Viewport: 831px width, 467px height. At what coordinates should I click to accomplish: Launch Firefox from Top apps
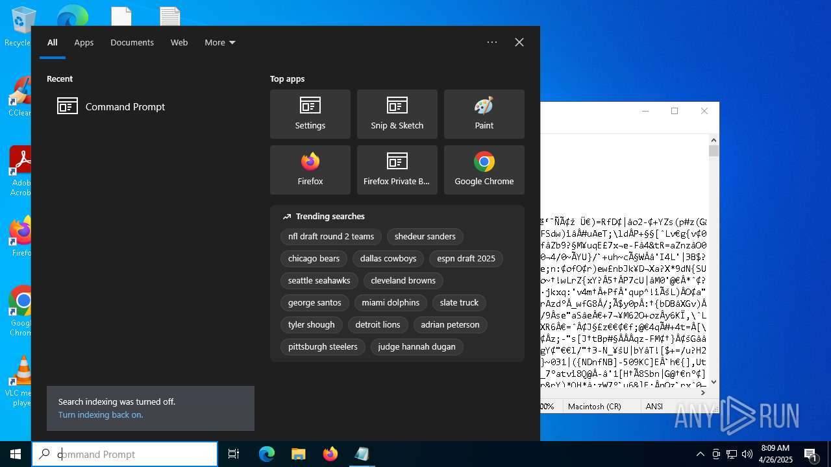coord(310,170)
